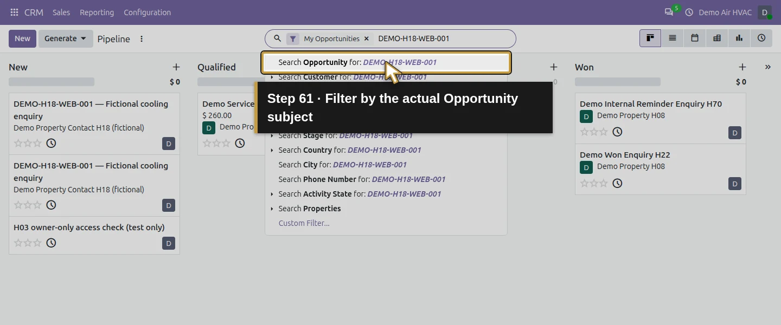The image size is (781, 325).
Task: Switch to Kanban view
Action: 650,38
